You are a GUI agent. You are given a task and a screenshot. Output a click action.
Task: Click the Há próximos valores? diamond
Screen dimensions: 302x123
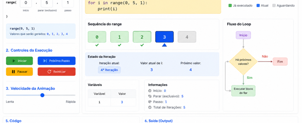[x=243, y=61]
